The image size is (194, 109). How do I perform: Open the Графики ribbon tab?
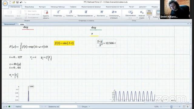pos(73,7)
